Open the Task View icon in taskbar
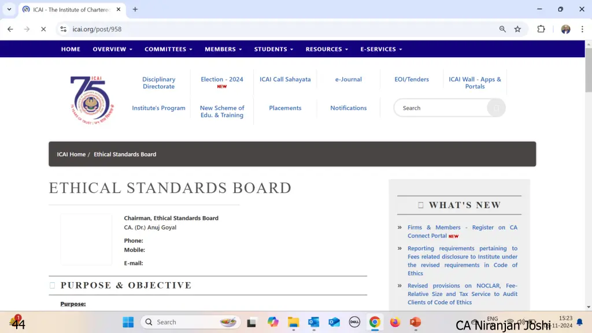592x333 pixels. (x=251, y=322)
